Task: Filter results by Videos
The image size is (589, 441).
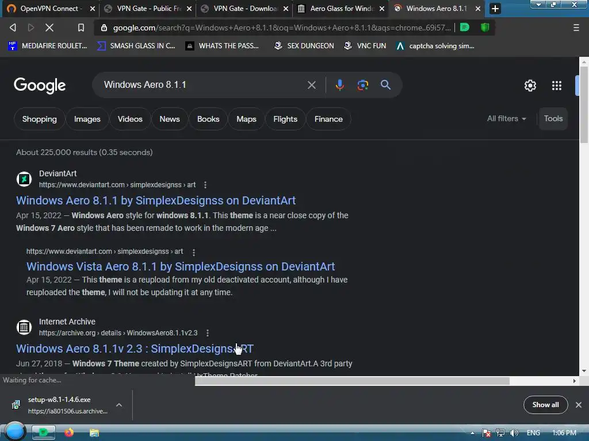Action: click(130, 119)
